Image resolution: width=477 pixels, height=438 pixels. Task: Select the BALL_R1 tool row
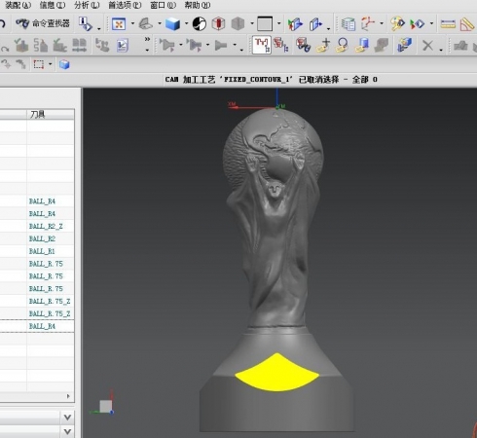(42, 251)
